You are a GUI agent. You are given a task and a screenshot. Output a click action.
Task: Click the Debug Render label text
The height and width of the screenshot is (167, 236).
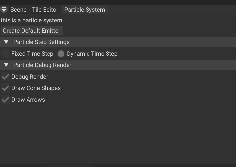[x=30, y=77]
